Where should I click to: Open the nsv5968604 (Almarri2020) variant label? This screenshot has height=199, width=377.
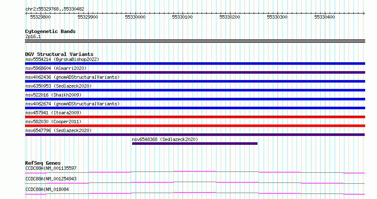[x=56, y=68]
